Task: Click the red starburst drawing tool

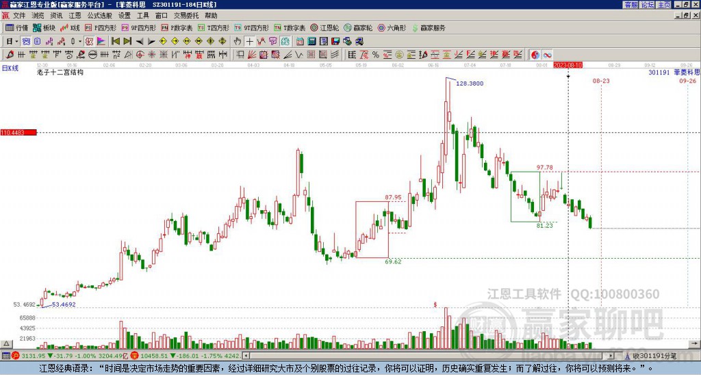Action: 151,55
